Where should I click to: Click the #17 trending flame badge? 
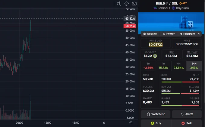[183, 3]
